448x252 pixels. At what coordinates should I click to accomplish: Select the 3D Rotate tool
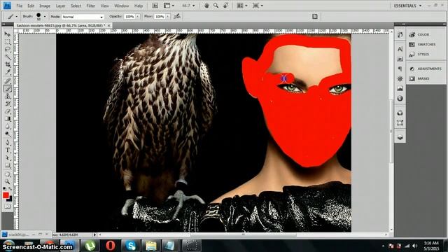(x=8, y=174)
